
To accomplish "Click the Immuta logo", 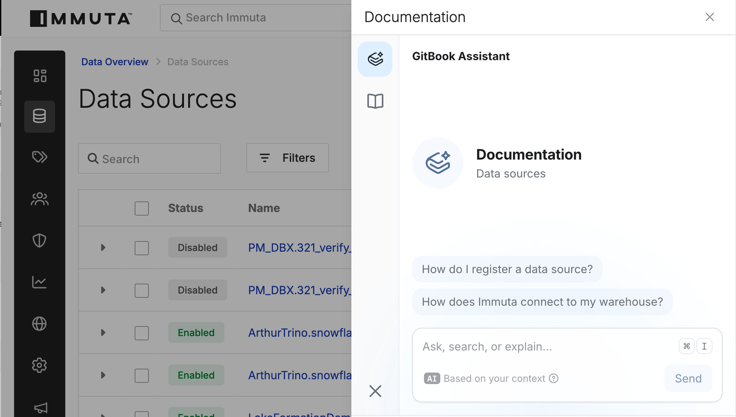I will (x=81, y=18).
